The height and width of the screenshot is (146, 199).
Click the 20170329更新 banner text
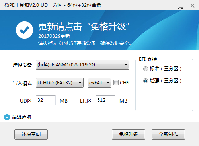click(x=54, y=36)
